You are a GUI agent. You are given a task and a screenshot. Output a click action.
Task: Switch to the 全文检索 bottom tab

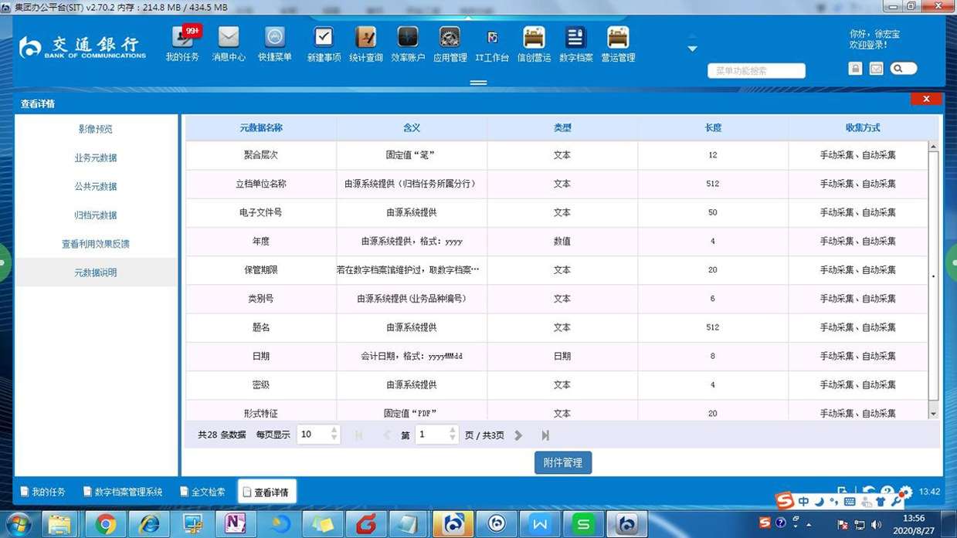[x=202, y=492]
